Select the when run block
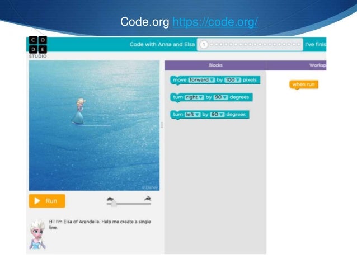Screen dimensions: 357x268 (304, 84)
